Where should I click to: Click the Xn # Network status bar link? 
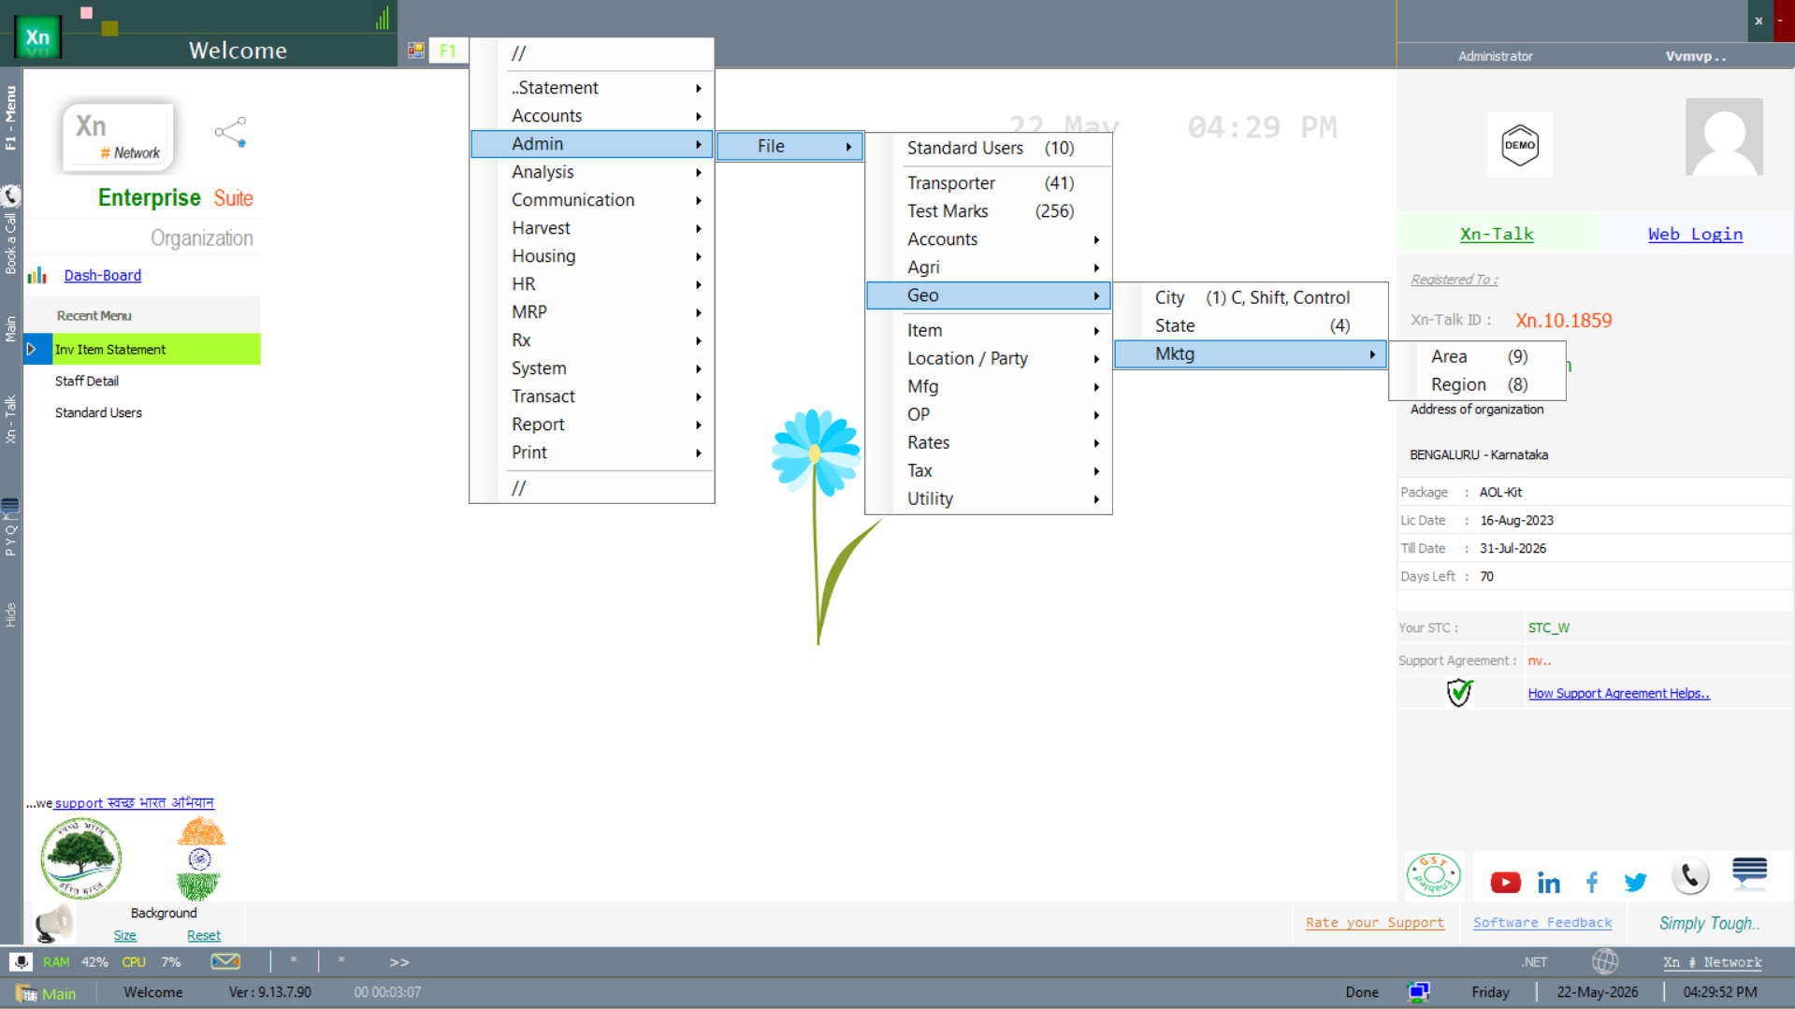tap(1712, 961)
